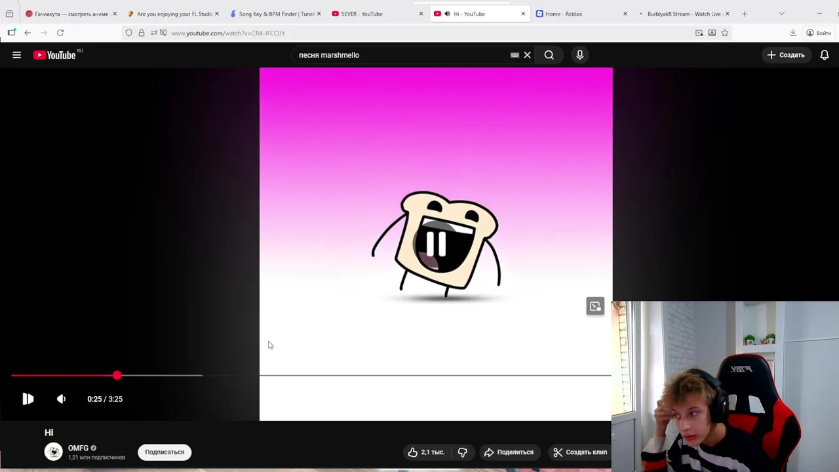Click the video title Hi
This screenshot has width=839, height=472.
pos(49,433)
